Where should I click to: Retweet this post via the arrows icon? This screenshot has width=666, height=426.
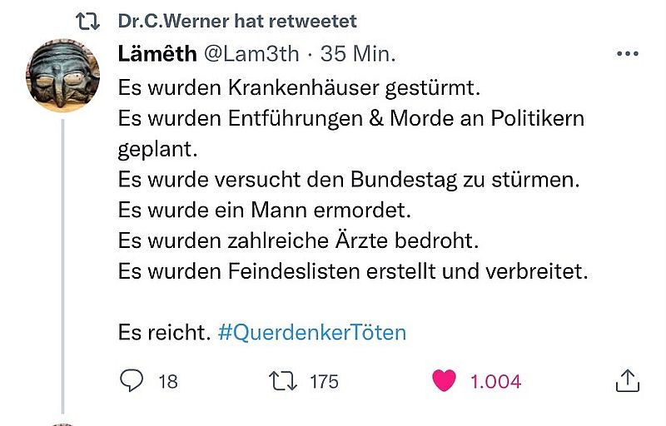[x=284, y=380]
